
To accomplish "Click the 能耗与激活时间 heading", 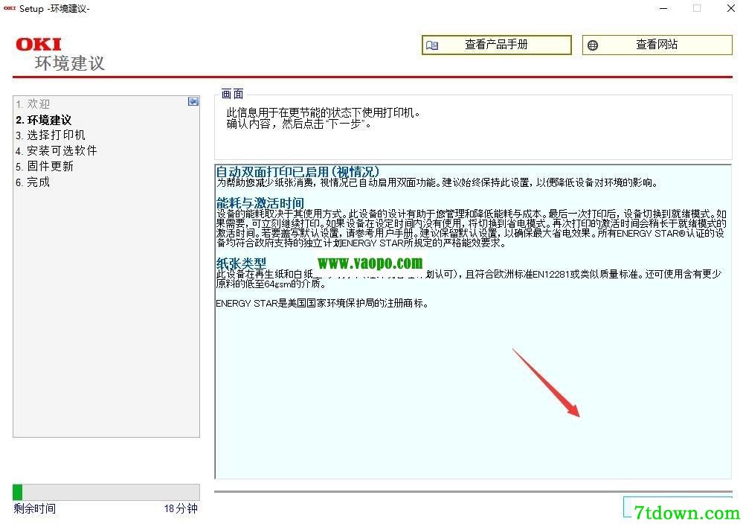I will coord(260,203).
